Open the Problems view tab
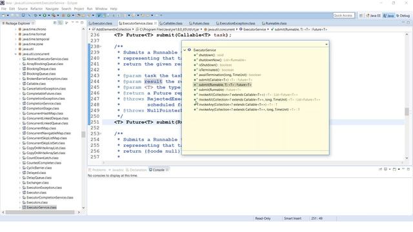 pos(97,170)
